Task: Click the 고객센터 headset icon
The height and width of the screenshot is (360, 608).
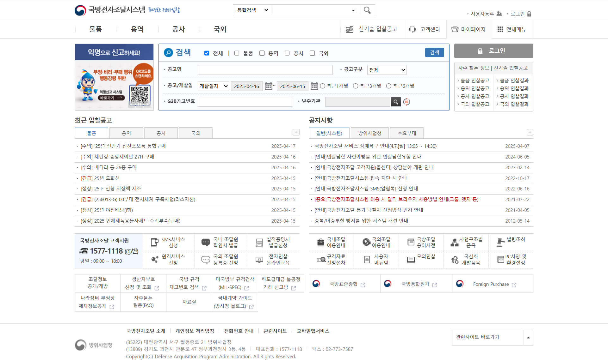Action: [412, 29]
